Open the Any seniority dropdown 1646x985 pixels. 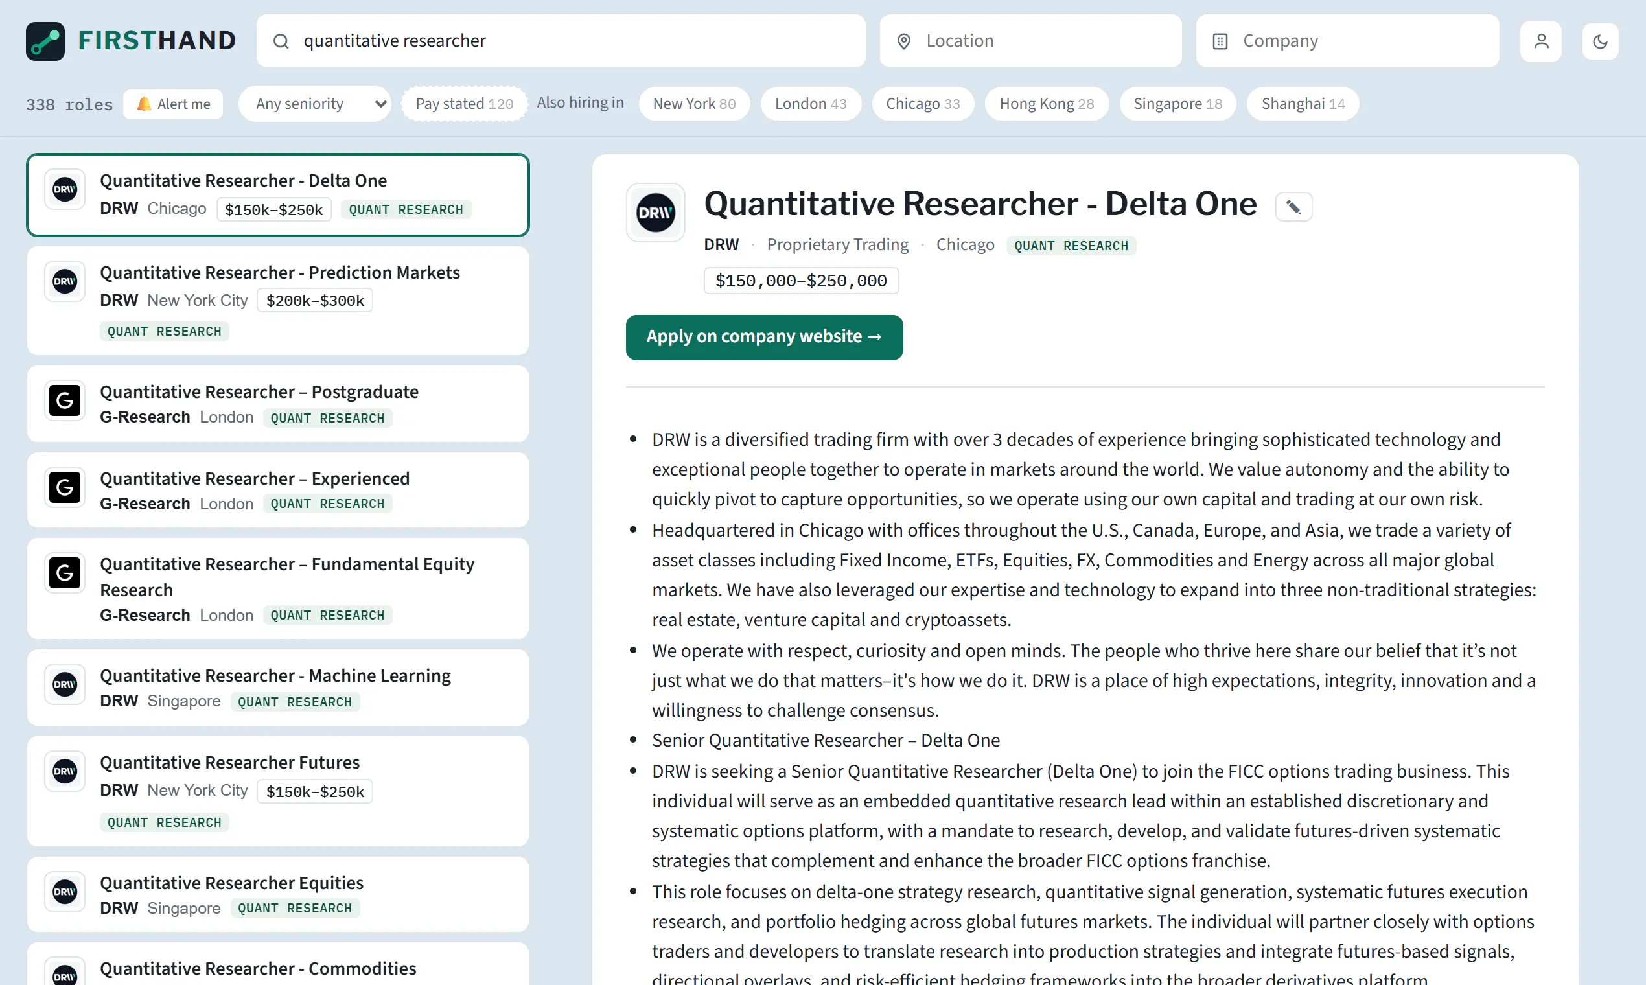pos(315,104)
